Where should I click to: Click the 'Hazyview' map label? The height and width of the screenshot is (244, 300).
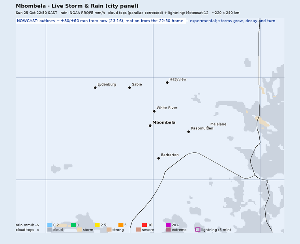(x=178, y=79)
